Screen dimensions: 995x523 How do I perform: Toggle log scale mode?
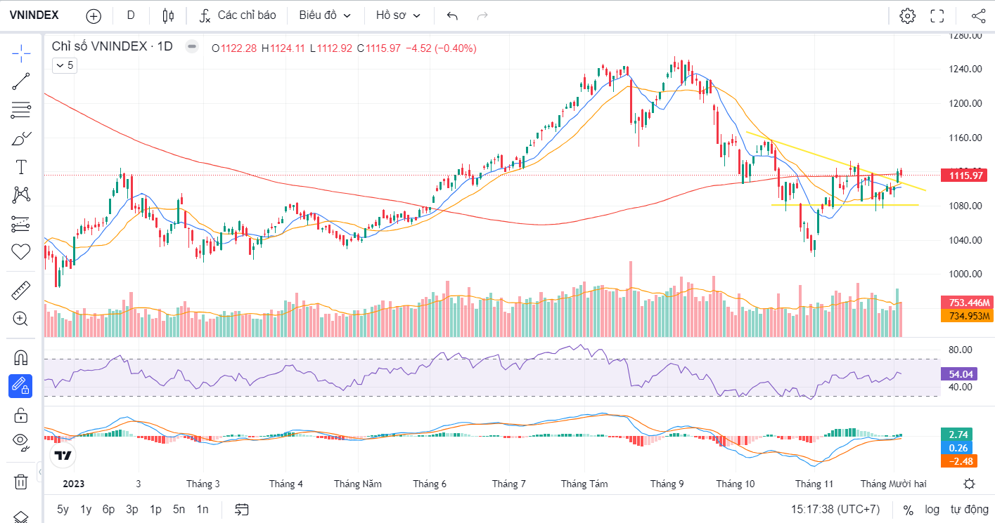(932, 509)
